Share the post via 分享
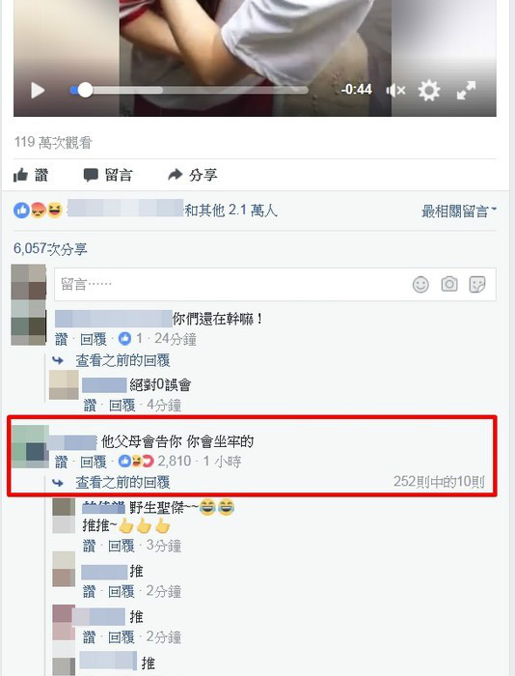The width and height of the screenshot is (515, 676). (193, 175)
